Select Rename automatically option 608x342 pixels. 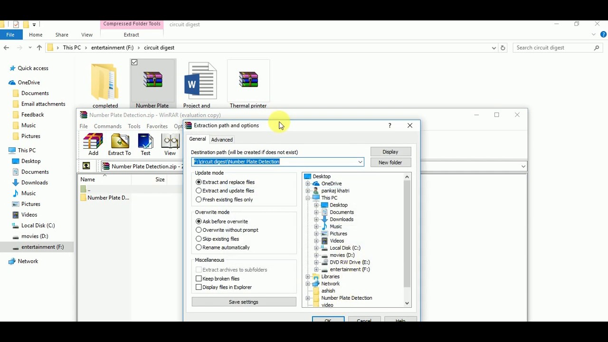tap(222, 247)
